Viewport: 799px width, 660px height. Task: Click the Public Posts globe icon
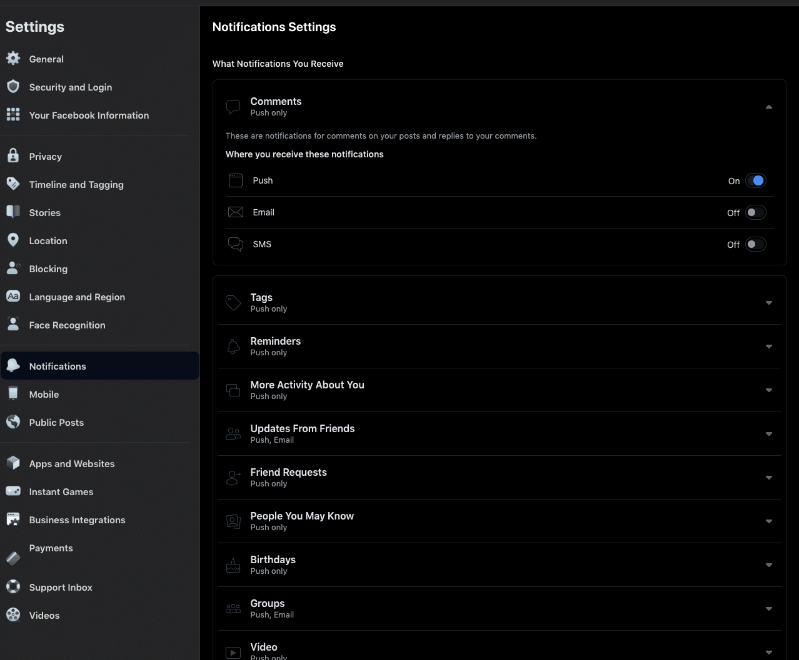coord(13,422)
